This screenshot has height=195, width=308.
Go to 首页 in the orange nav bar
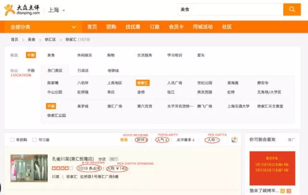[92, 27]
